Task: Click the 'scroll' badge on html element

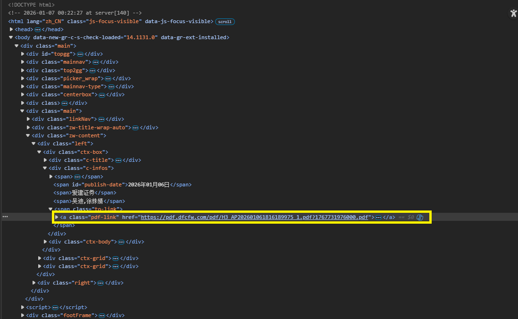Action: 225,22
